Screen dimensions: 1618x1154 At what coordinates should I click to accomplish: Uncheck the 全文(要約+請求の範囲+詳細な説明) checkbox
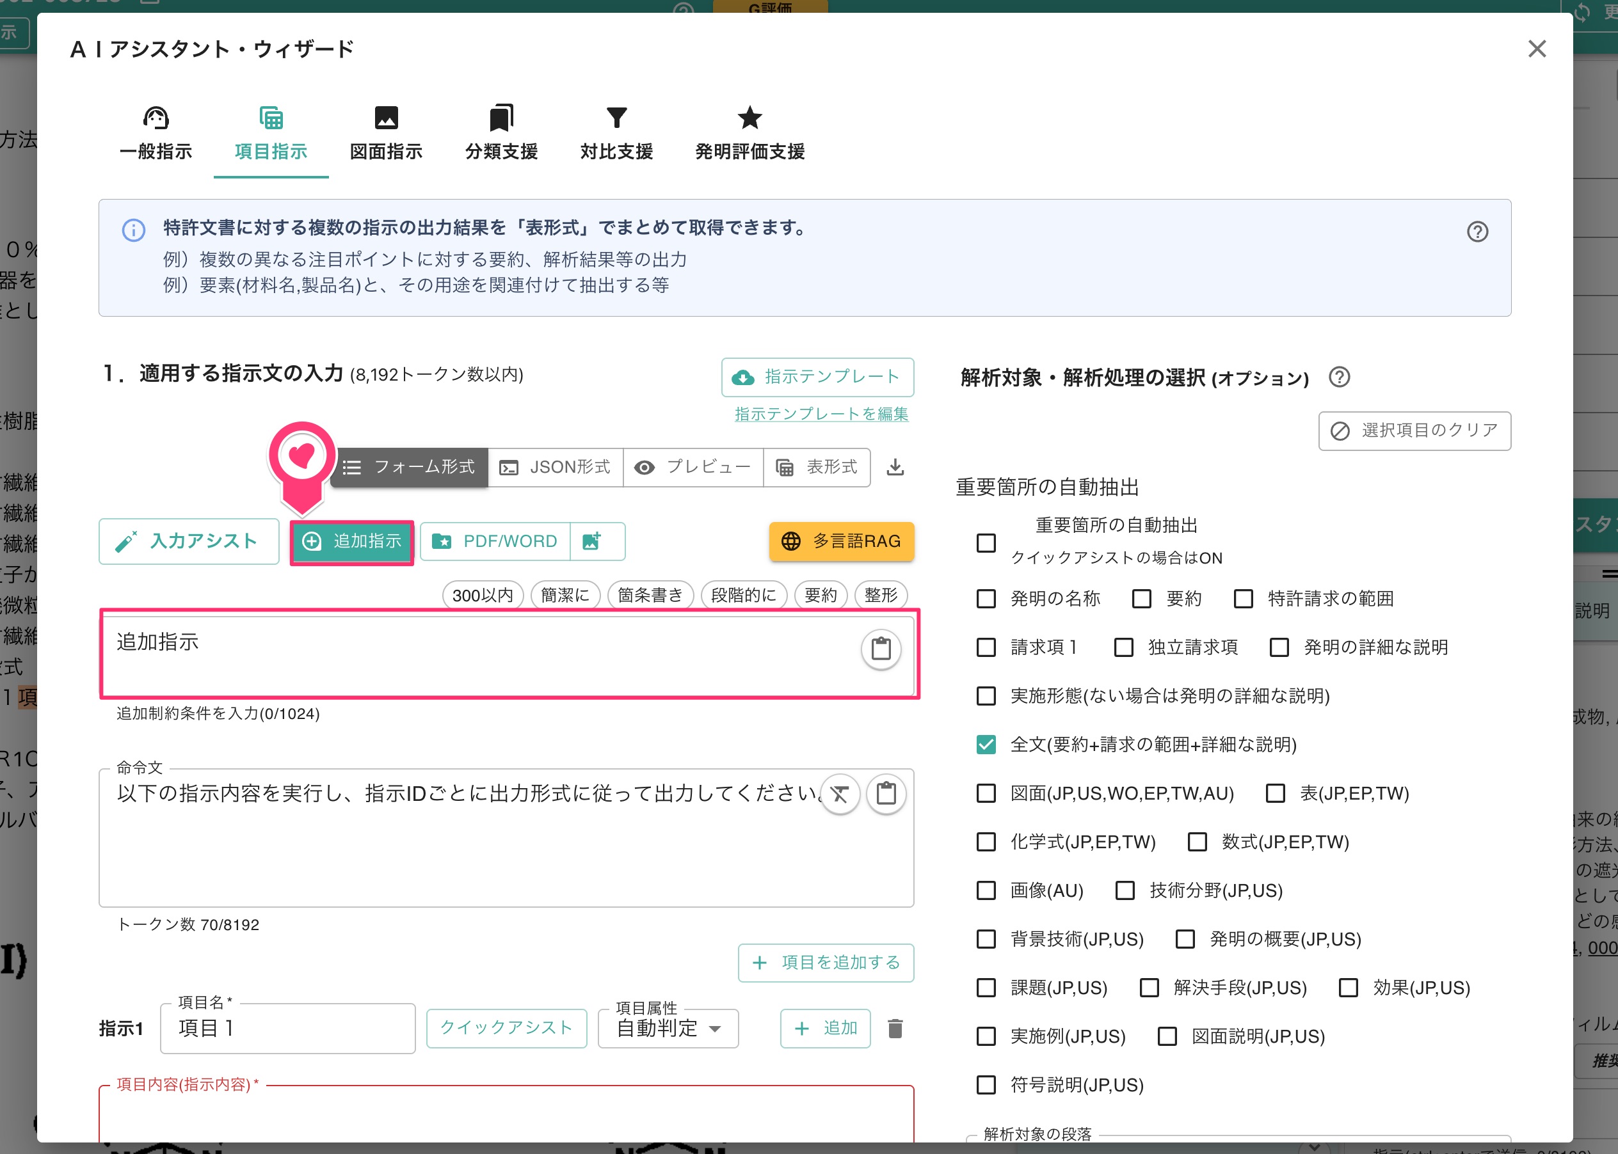point(986,745)
